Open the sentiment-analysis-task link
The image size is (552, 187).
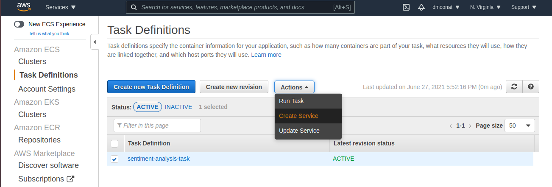coord(159,159)
